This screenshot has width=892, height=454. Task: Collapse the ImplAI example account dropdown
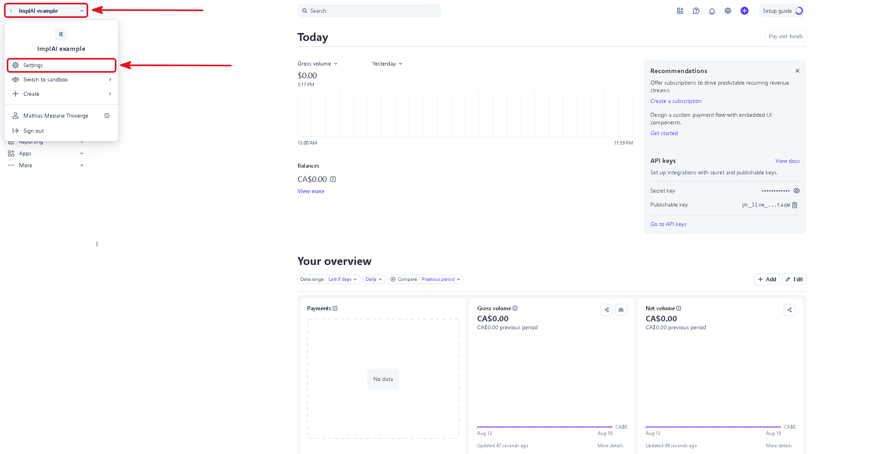(x=46, y=11)
